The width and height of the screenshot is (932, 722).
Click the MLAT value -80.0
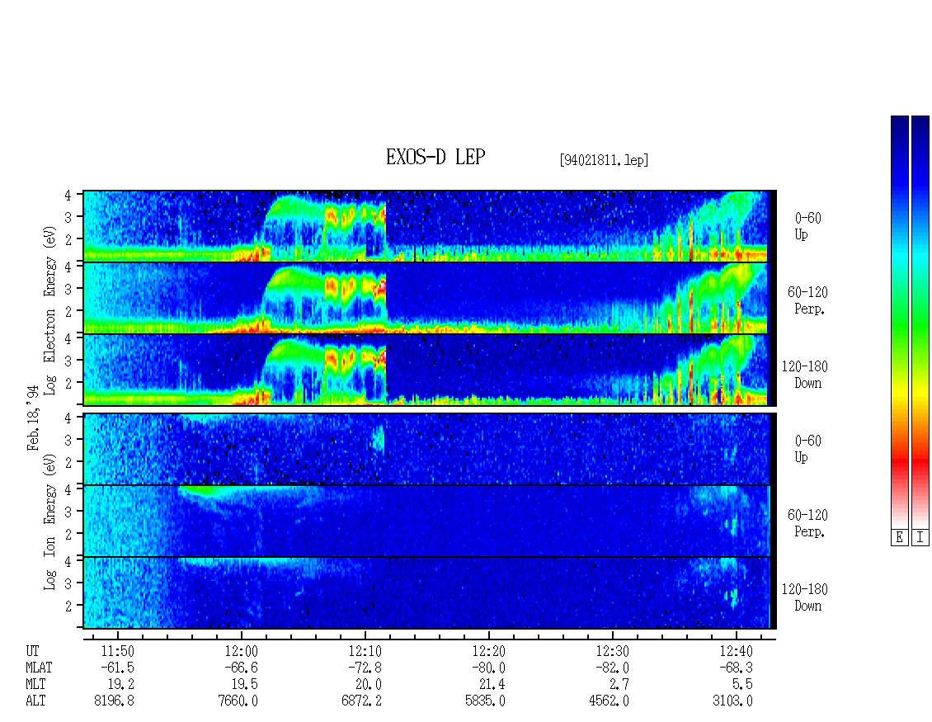[488, 668]
